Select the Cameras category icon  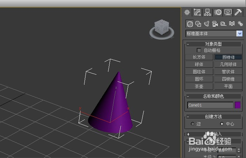point(215,24)
